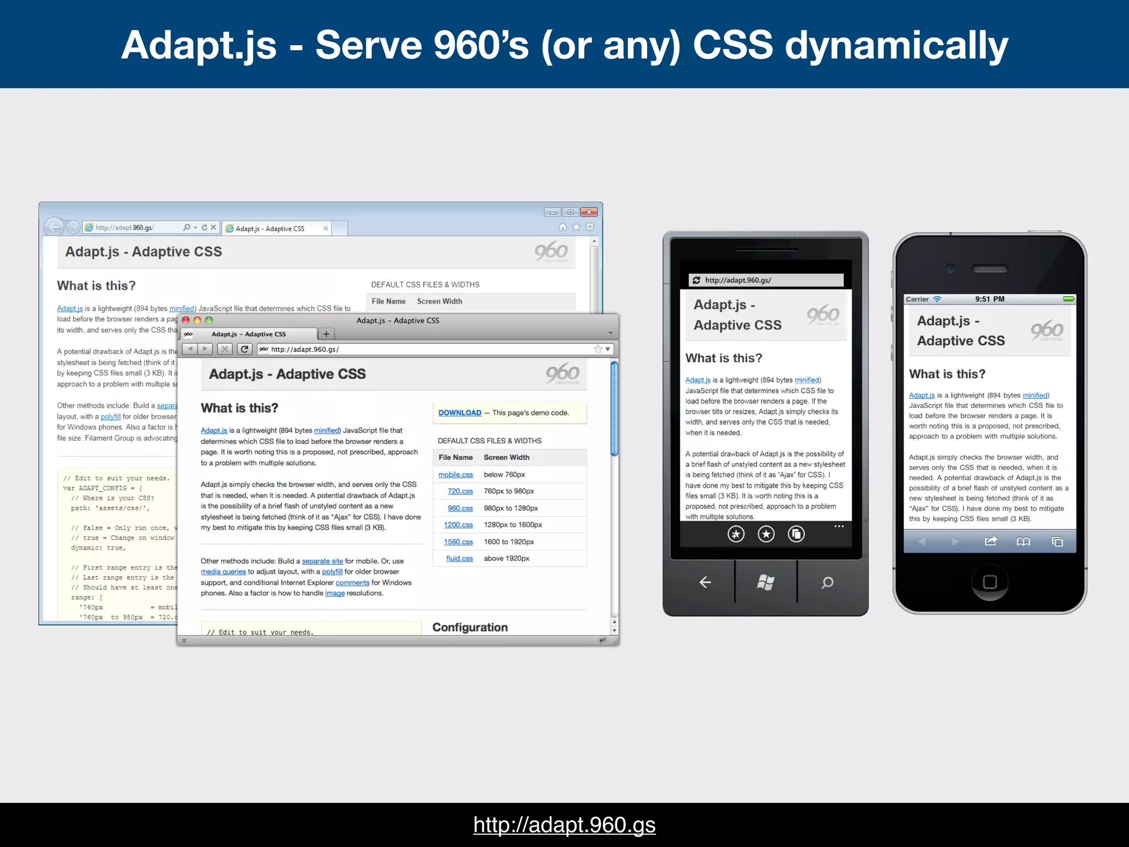Viewport: 1129px width, 847px height.
Task: Open the mobile.css file link
Action: 455,474
